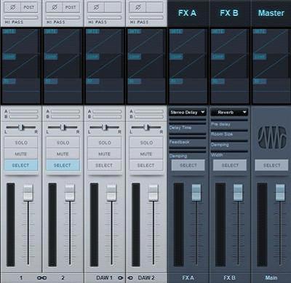Click channel 1 Hi Pass slider
Image resolution: width=291 pixels, height=283 pixels.
tap(21, 17)
